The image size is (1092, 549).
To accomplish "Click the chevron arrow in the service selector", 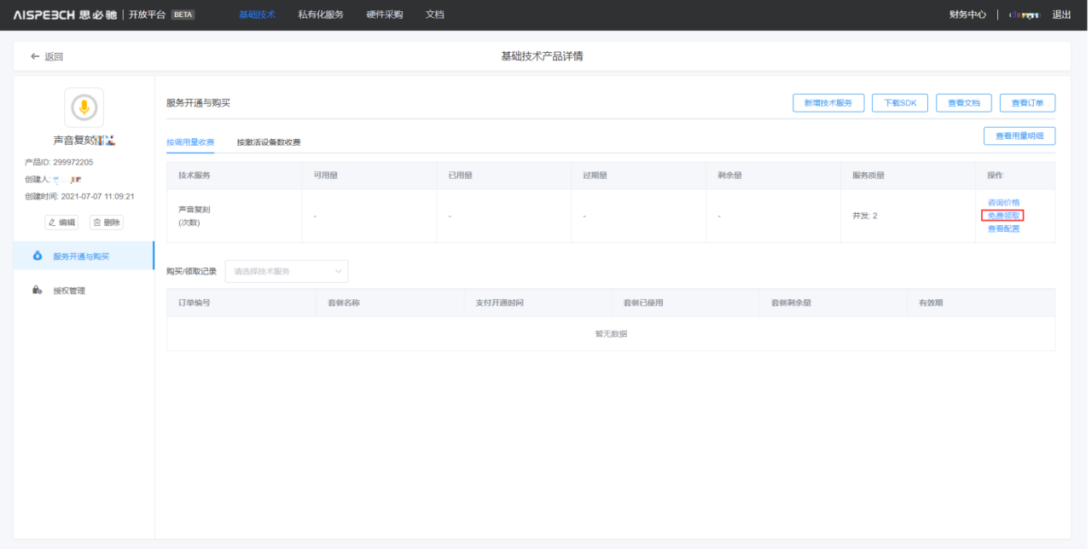I will (x=339, y=271).
